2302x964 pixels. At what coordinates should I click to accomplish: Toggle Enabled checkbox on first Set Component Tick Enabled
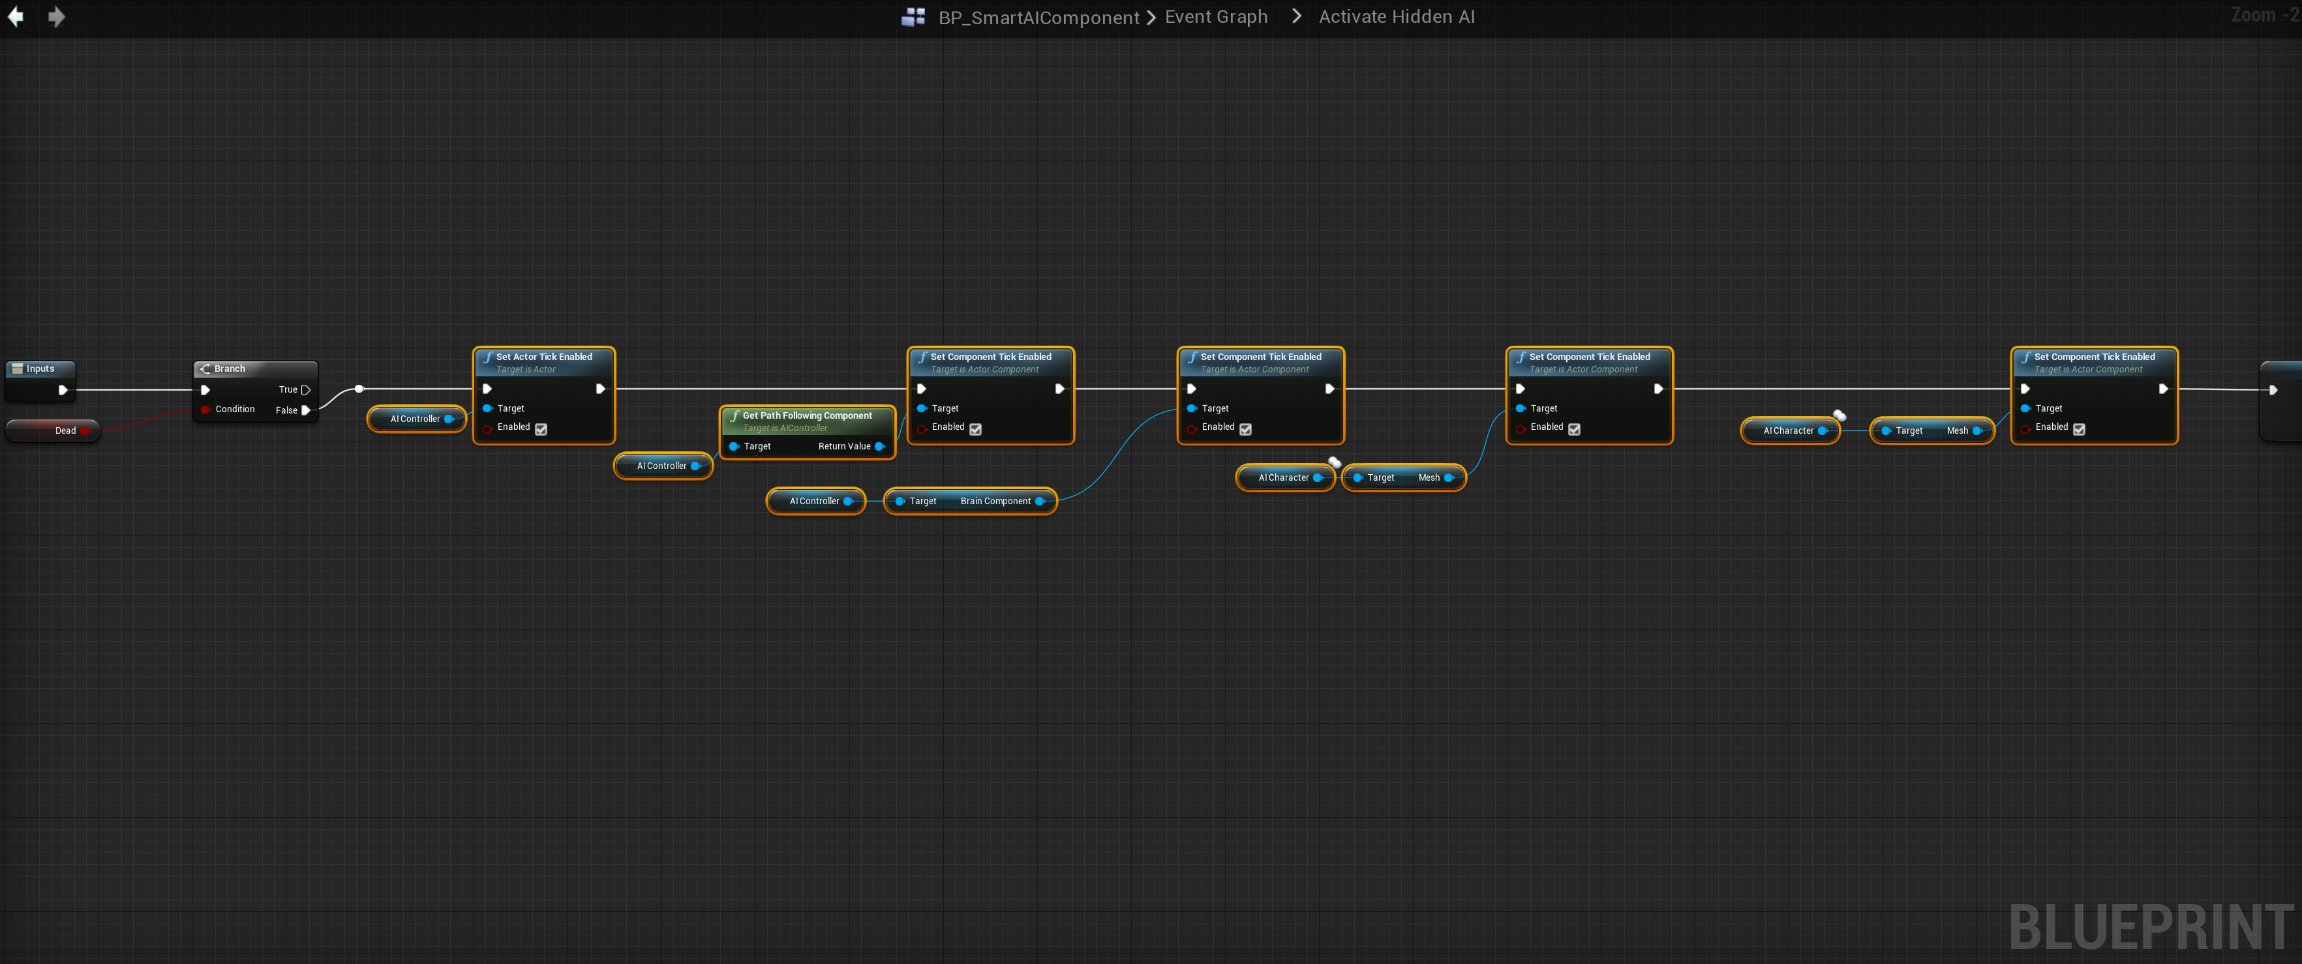point(975,429)
